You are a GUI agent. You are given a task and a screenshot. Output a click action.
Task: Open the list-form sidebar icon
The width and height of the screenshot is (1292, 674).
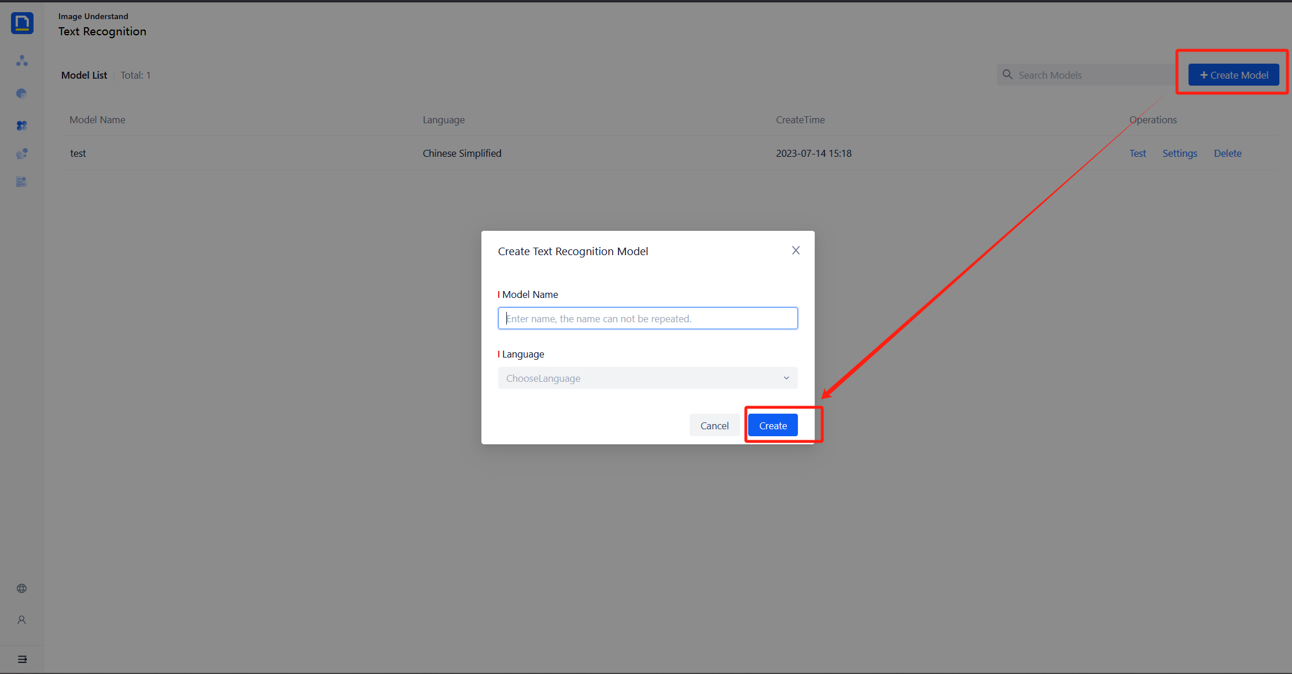22,182
